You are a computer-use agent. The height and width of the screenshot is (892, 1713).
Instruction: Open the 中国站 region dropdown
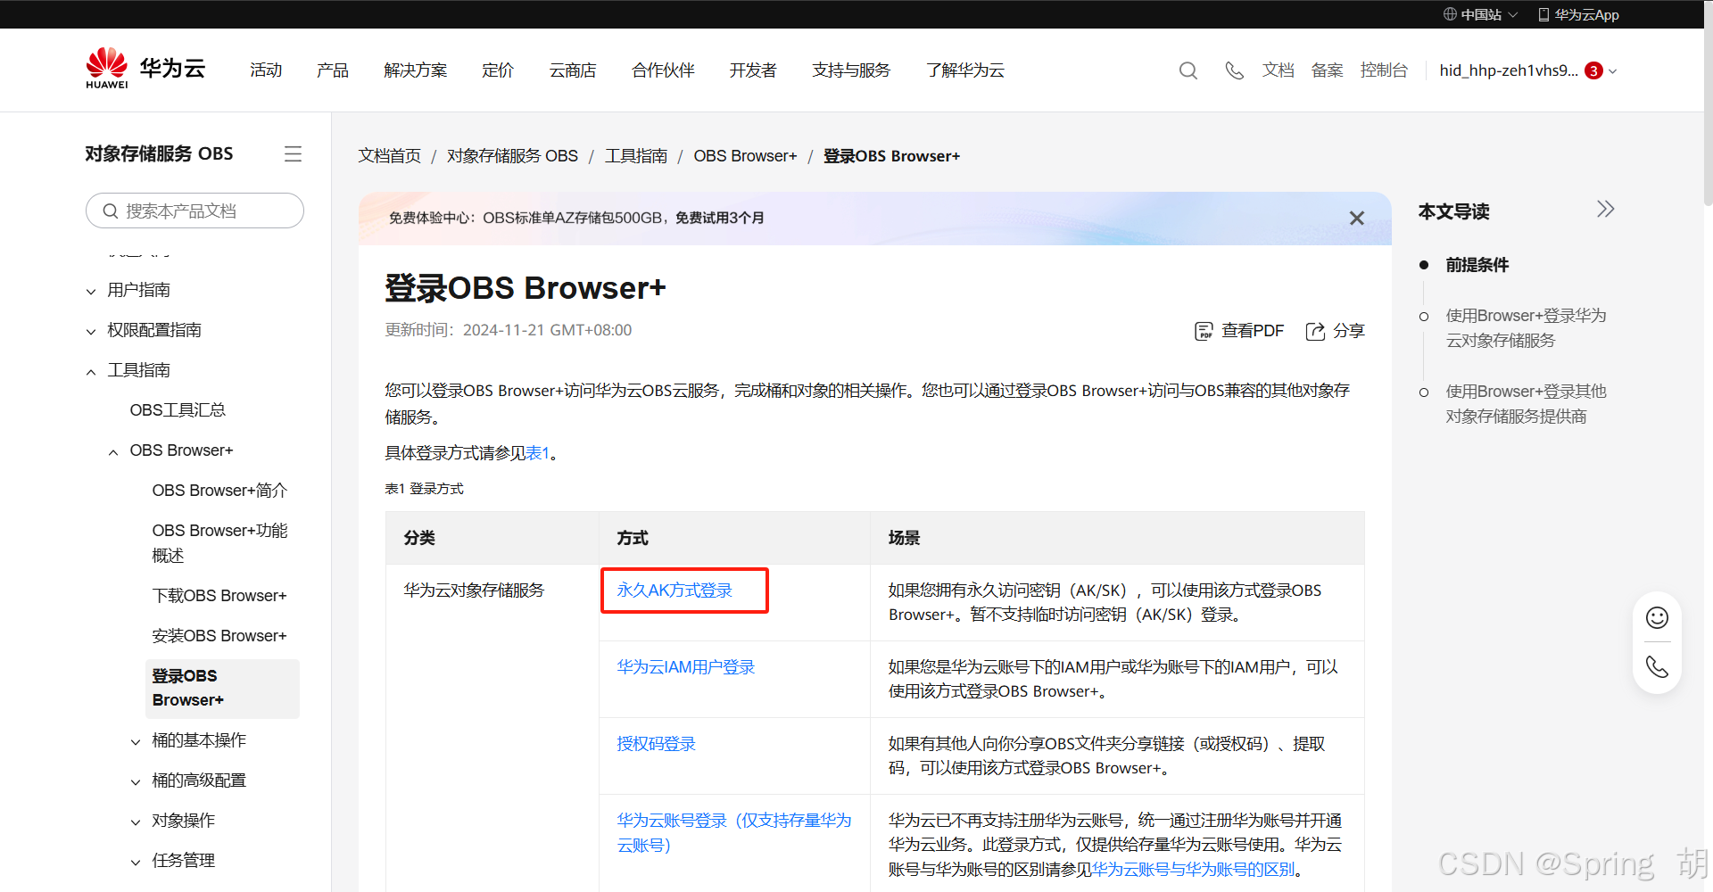coord(1480,14)
